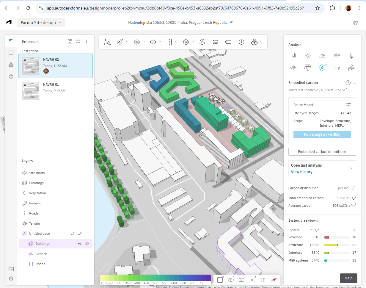Select the tag label tool in toolbar
The height and width of the screenshot is (288, 366).
[228, 42]
